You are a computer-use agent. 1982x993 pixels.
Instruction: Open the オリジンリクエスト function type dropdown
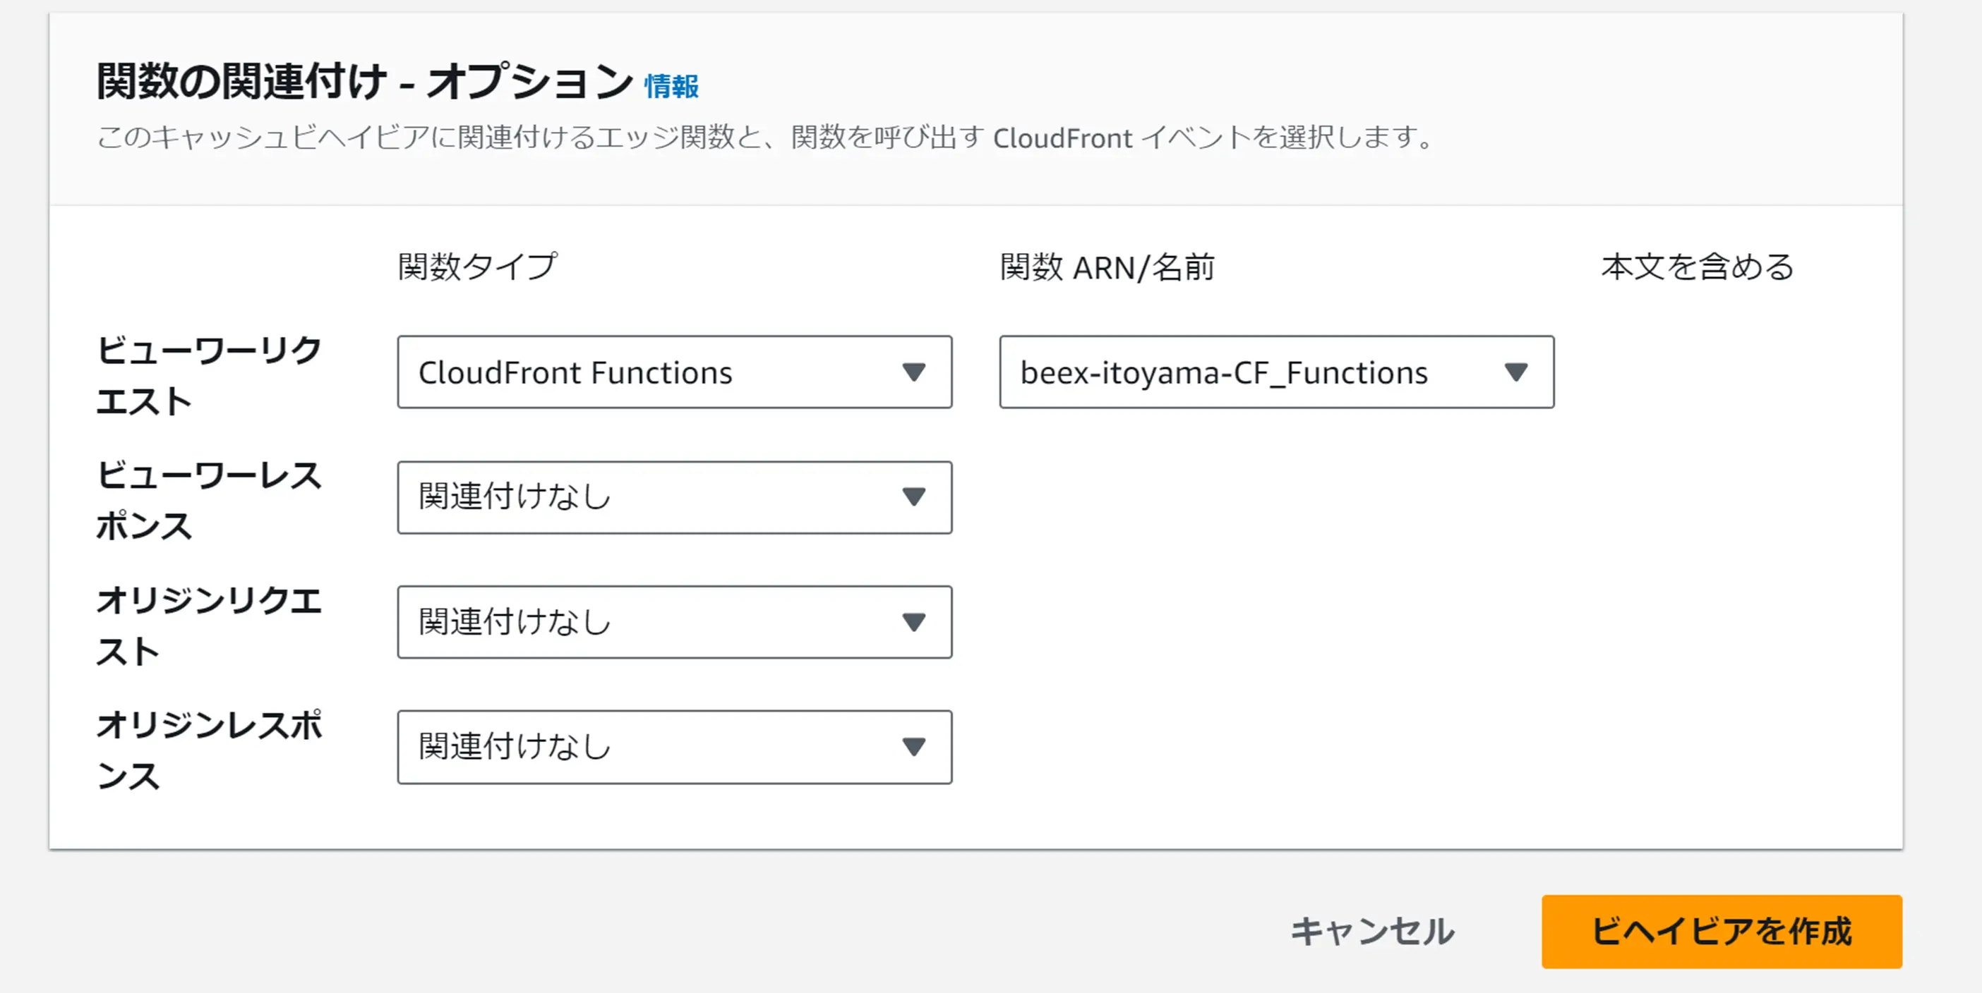pos(674,622)
